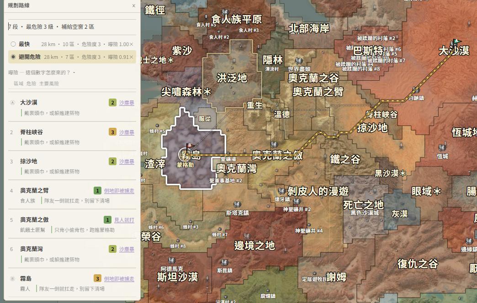Click the 眼域 region label
Viewport: 477px width, 303px height.
(426, 191)
